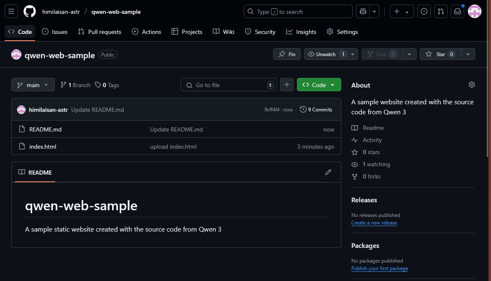Viewport: 491px width, 281px height.
Task: Expand the Star lists dropdown arrow
Action: click(x=468, y=54)
